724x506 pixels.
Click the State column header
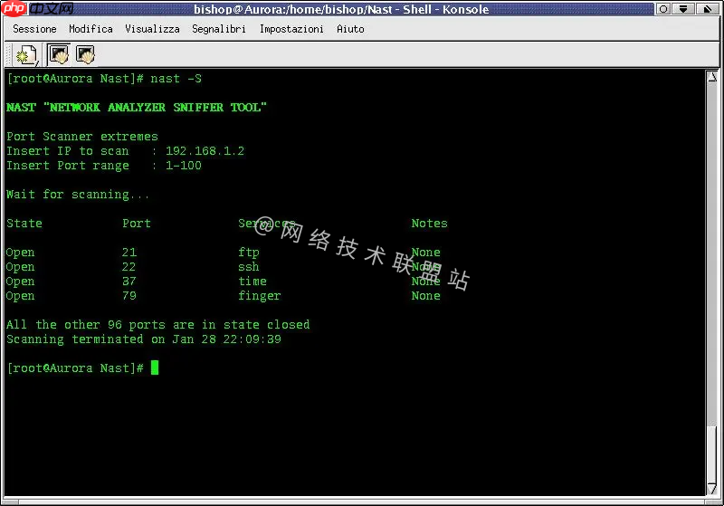click(24, 224)
